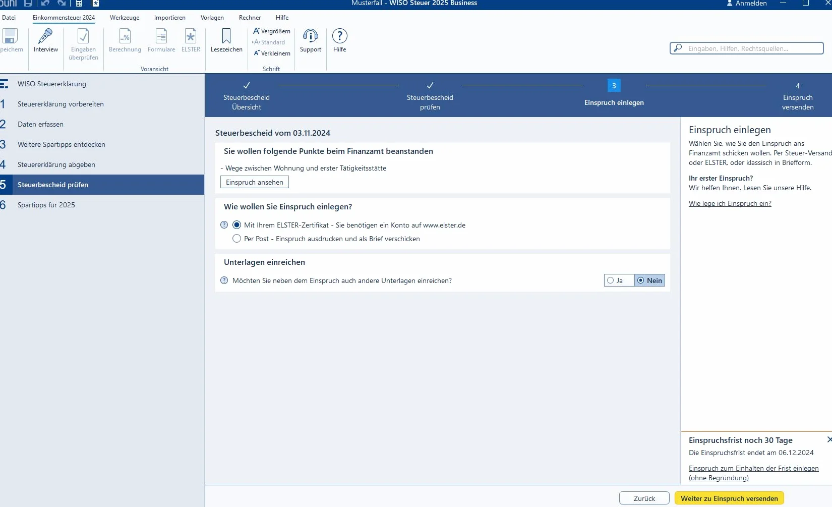Select 'Mit Ihrem ELSTER-Zertifikat' radio option
This screenshot has width=832, height=507.
pos(236,225)
